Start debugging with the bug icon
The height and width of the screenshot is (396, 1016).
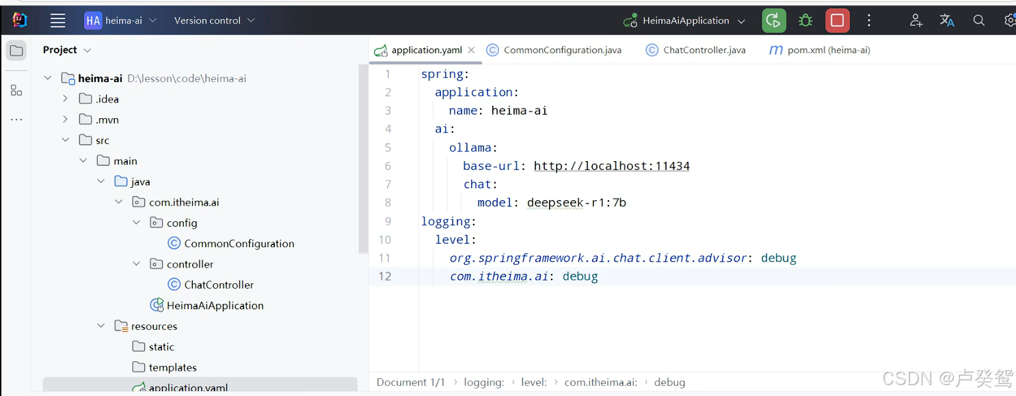coord(805,20)
